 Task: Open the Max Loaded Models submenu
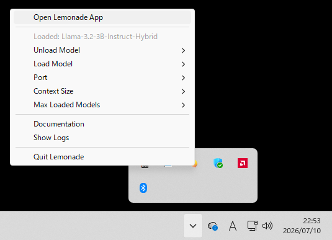tap(102, 105)
